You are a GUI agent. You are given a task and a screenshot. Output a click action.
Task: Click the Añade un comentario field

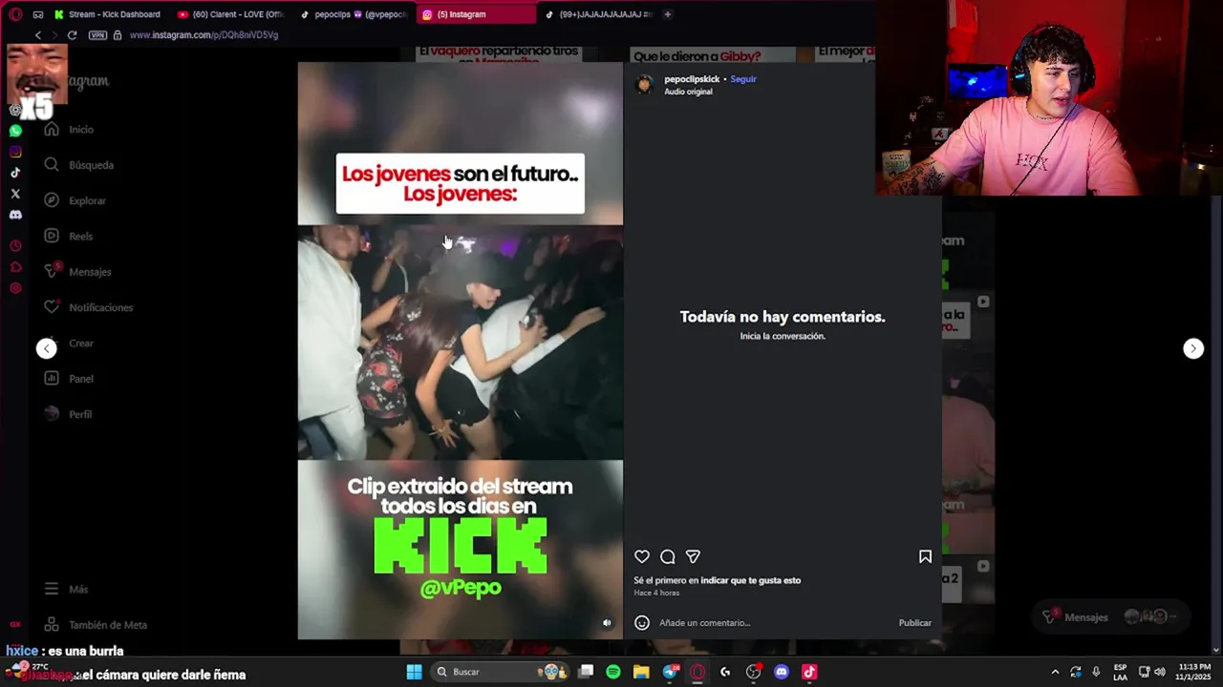click(774, 623)
